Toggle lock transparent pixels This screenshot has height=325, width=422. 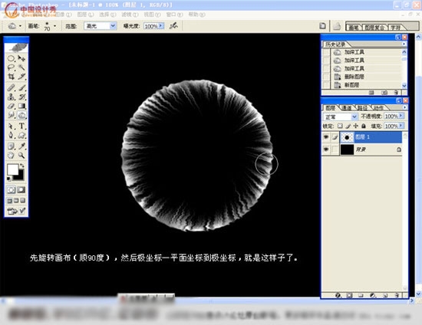click(340, 126)
